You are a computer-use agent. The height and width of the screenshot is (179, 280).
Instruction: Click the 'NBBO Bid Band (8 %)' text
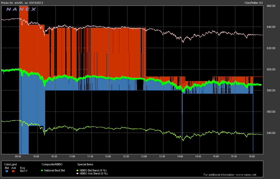93,170
